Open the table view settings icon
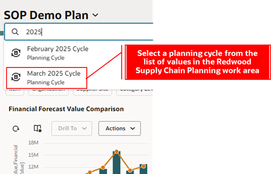 pos(37,128)
